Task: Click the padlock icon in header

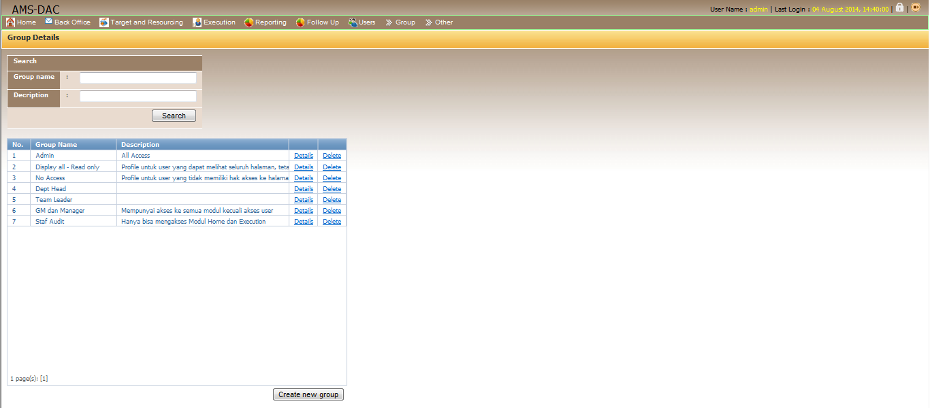Action: click(x=899, y=7)
